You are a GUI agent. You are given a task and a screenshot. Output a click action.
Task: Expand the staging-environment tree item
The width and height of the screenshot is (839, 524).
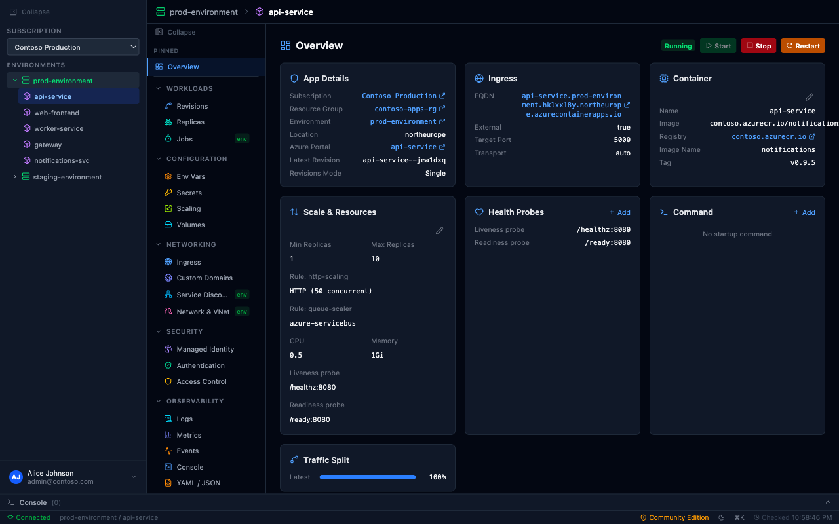[x=14, y=176]
